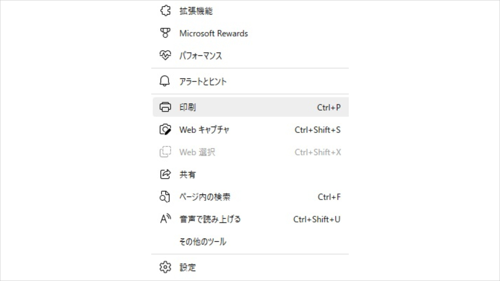This screenshot has height=281, width=500.
Task: Click the Ctrl+Shift+S shortcut text
Action: point(317,130)
